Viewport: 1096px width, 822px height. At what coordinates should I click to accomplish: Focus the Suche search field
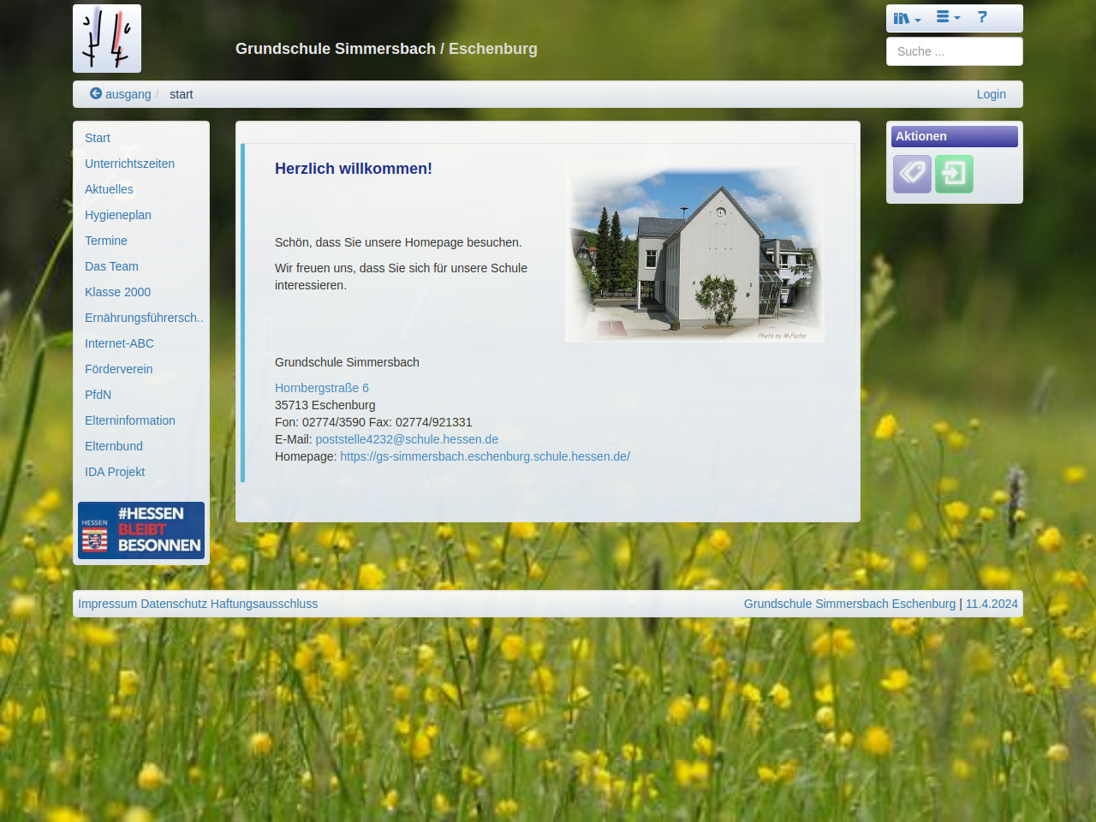[954, 51]
